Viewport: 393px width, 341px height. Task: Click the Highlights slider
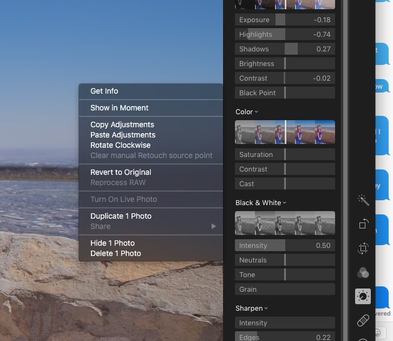pyautogui.click(x=285, y=34)
